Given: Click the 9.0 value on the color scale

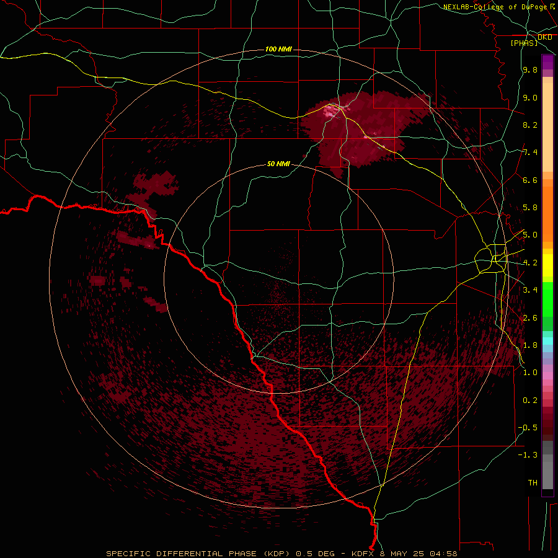Looking at the screenshot, I should tap(530, 98).
